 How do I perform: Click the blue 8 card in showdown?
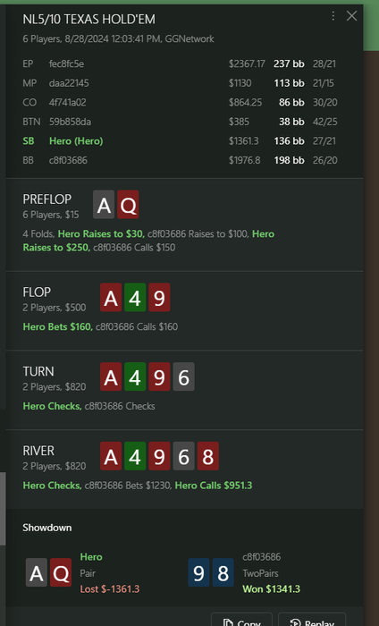tap(223, 572)
